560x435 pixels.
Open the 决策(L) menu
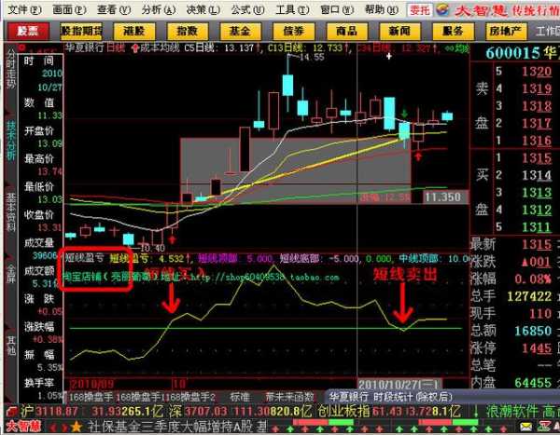[203, 10]
